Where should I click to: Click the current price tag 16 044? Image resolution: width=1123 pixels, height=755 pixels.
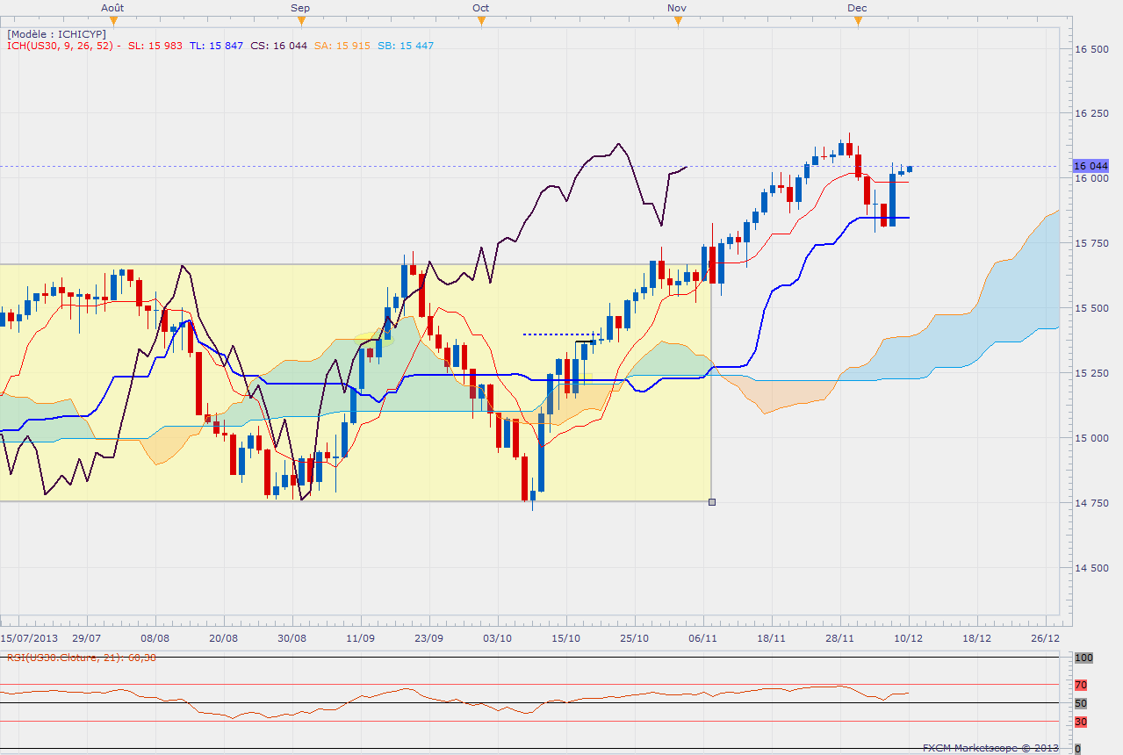(x=1091, y=166)
